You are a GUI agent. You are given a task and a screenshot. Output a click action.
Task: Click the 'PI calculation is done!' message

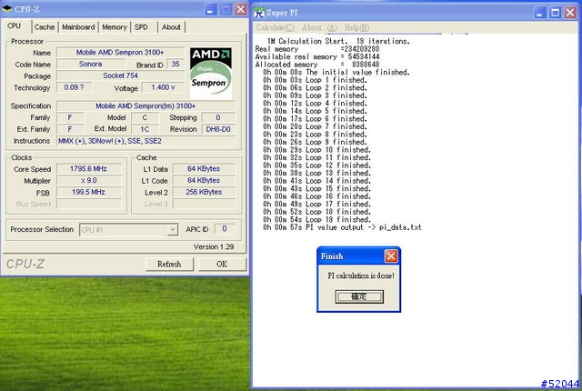pyautogui.click(x=361, y=276)
